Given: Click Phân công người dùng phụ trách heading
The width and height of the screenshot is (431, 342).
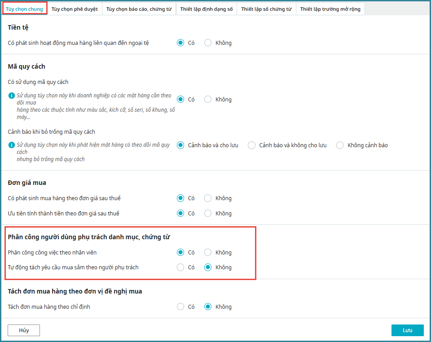Looking at the screenshot, I should pyautogui.click(x=89, y=237).
